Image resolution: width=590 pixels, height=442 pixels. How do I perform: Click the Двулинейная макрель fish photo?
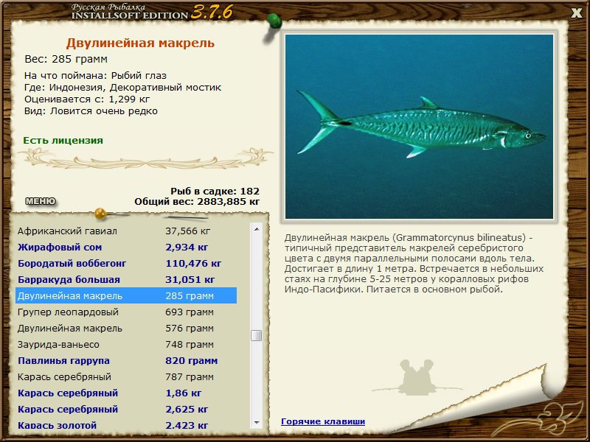[419, 127]
